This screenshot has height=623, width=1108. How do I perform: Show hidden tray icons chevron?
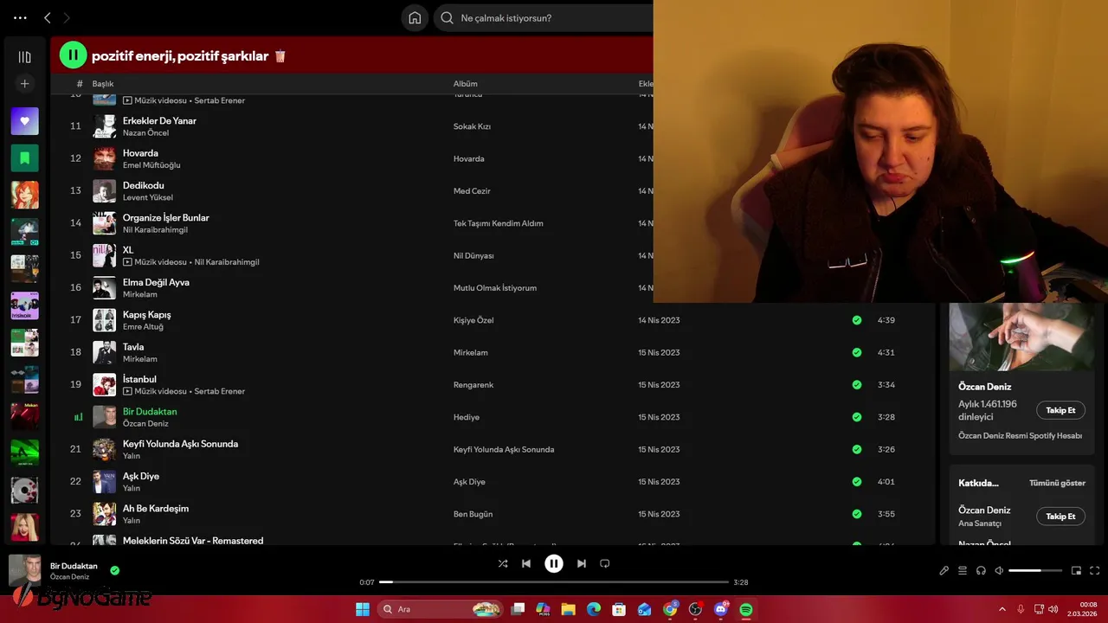[x=1002, y=609]
